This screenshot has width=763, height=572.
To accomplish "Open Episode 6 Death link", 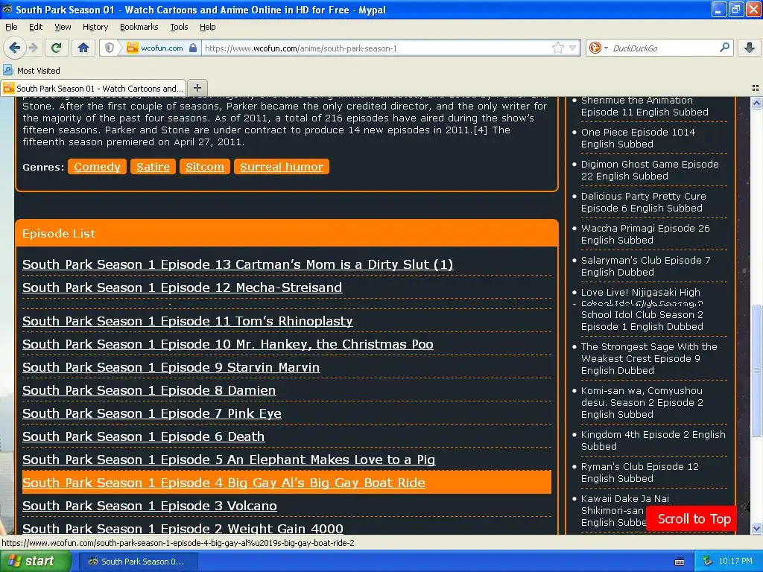I will (x=144, y=436).
